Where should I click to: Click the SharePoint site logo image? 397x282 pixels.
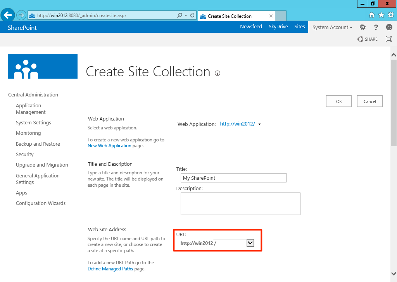click(43, 66)
